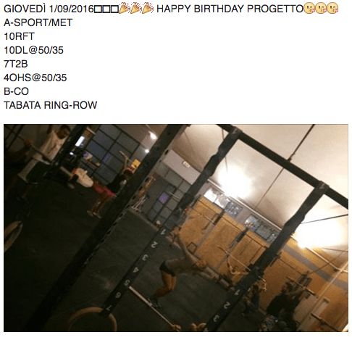Click the last kissing face emoji
Image resolution: width=352 pixels, height=340 pixels.
pos(332,9)
